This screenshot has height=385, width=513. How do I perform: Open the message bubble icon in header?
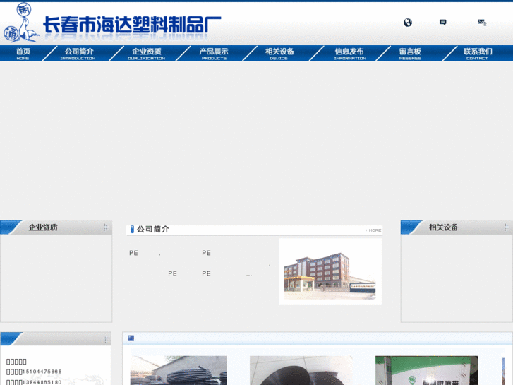(x=442, y=23)
